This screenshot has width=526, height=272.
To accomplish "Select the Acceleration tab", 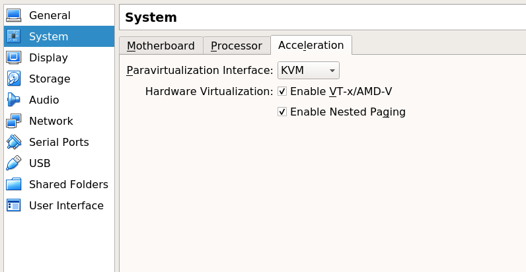I will tap(311, 45).
